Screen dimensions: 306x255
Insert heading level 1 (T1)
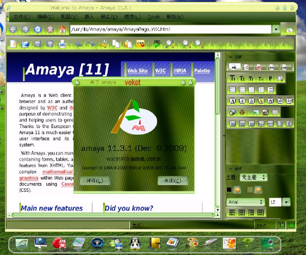click(x=233, y=79)
